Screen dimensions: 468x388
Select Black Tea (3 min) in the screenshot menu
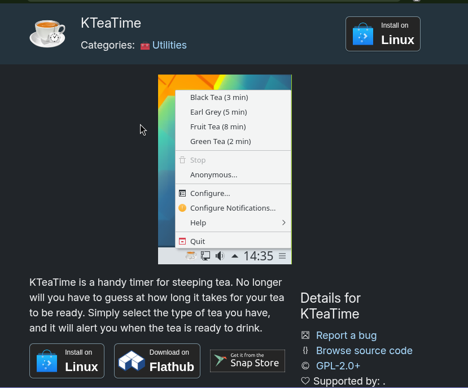233,97
